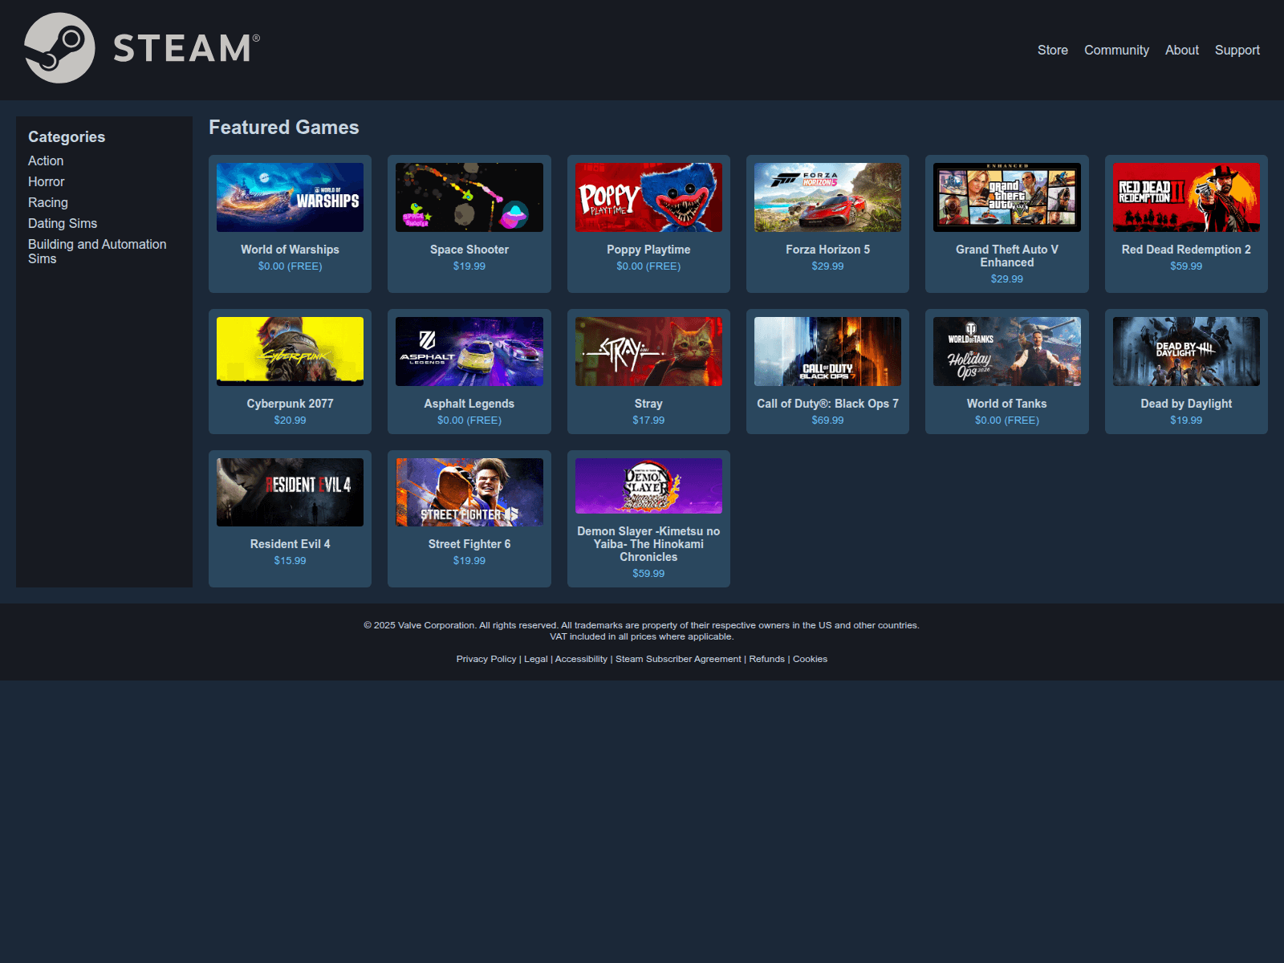The height and width of the screenshot is (963, 1284).
Task: Click the Featured Games heading
Action: click(x=284, y=127)
